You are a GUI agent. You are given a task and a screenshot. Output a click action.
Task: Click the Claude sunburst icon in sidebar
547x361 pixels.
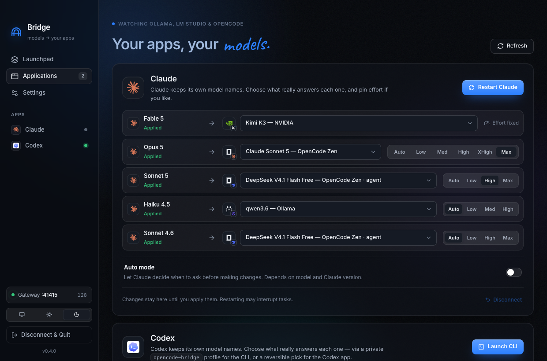[x=16, y=129]
